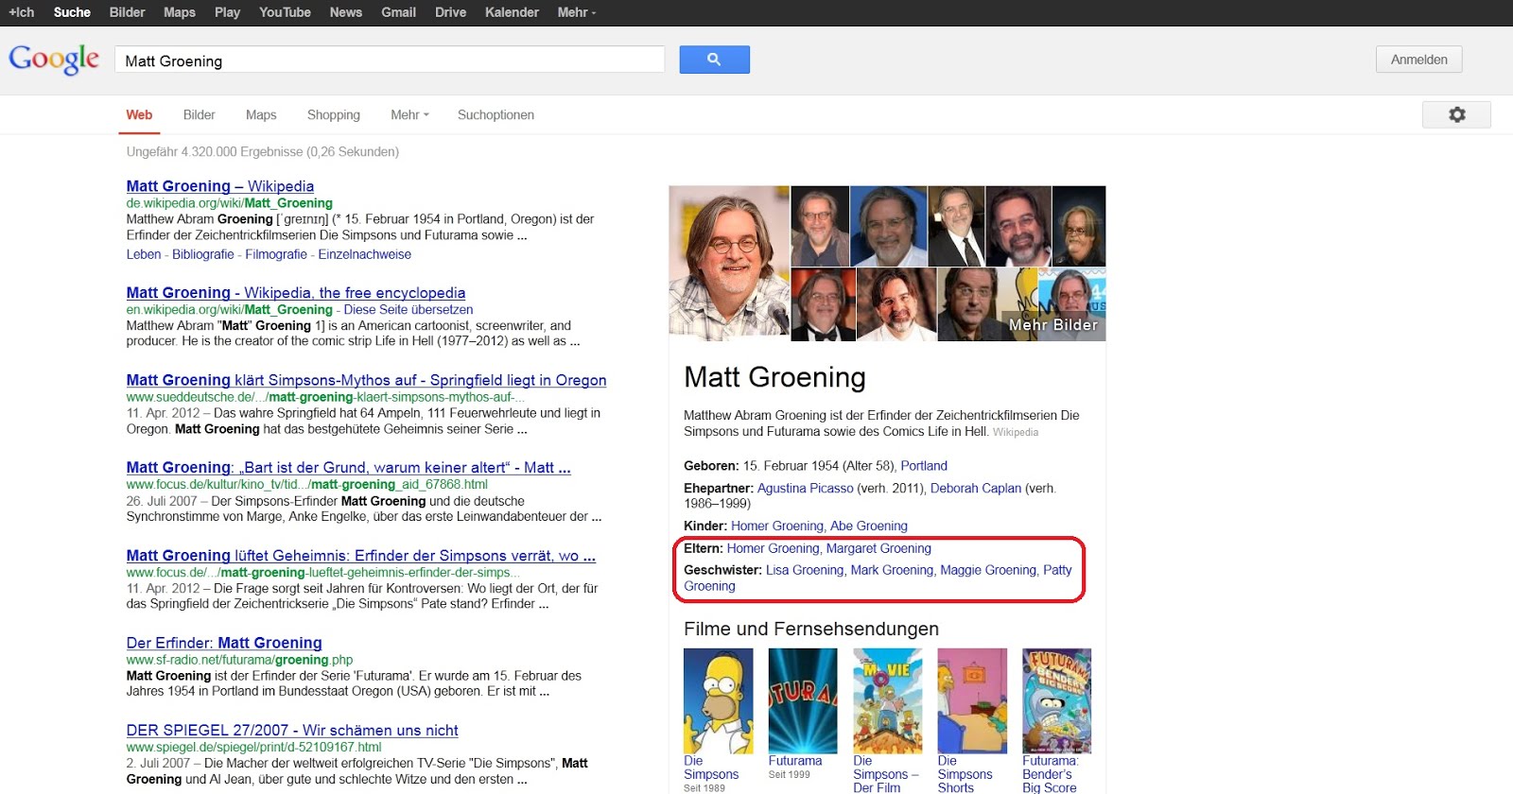Click Mehr Bilder on the image grid
Viewport: 1513px width, 794px height.
(1053, 324)
